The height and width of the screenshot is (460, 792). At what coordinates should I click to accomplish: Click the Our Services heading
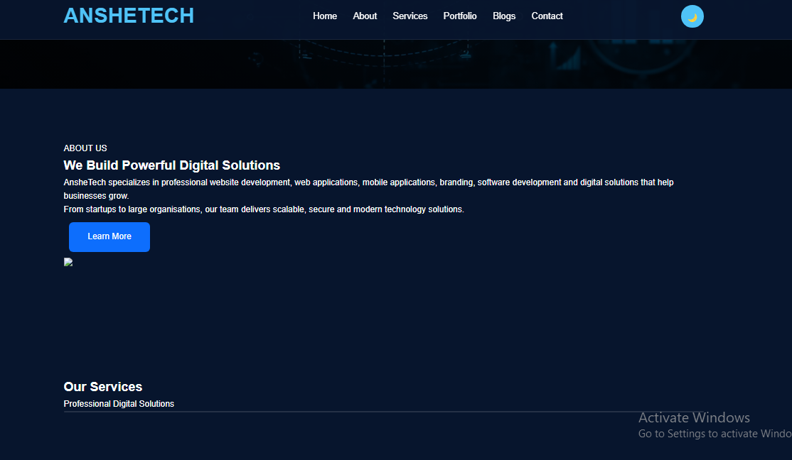[x=103, y=387]
